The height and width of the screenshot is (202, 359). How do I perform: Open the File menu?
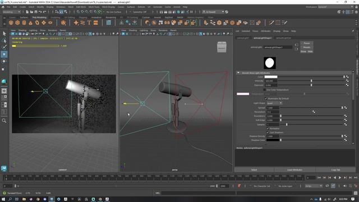(x=8, y=7)
